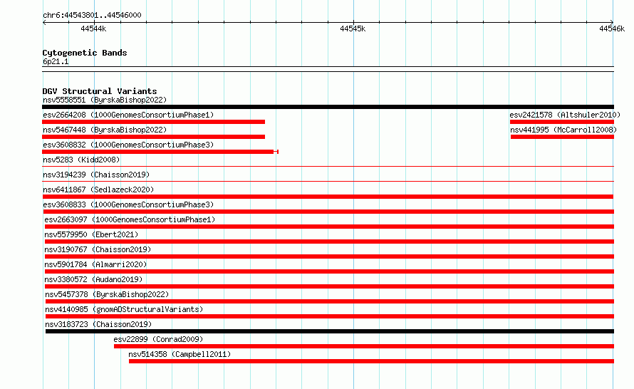The height and width of the screenshot is (389, 634).
Task: Select the 6p21.1 band label
Action: pyautogui.click(x=56, y=61)
